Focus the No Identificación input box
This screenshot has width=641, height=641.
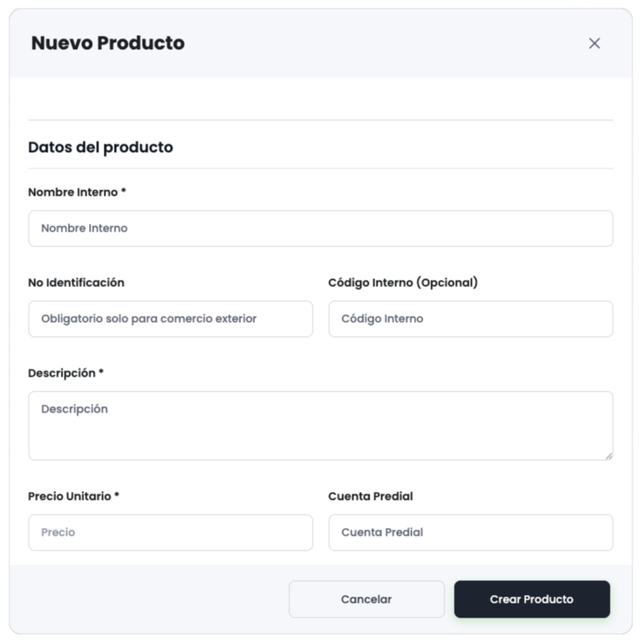(x=170, y=319)
